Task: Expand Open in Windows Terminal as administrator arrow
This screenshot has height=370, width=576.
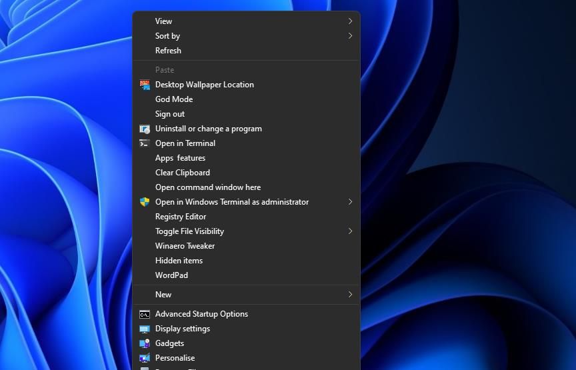Action: 350,202
